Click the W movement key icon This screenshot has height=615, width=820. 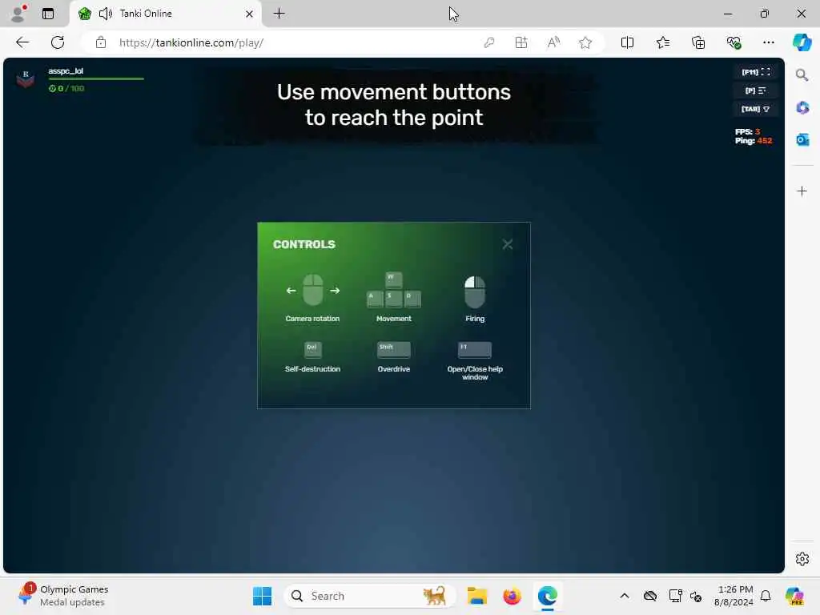point(394,279)
